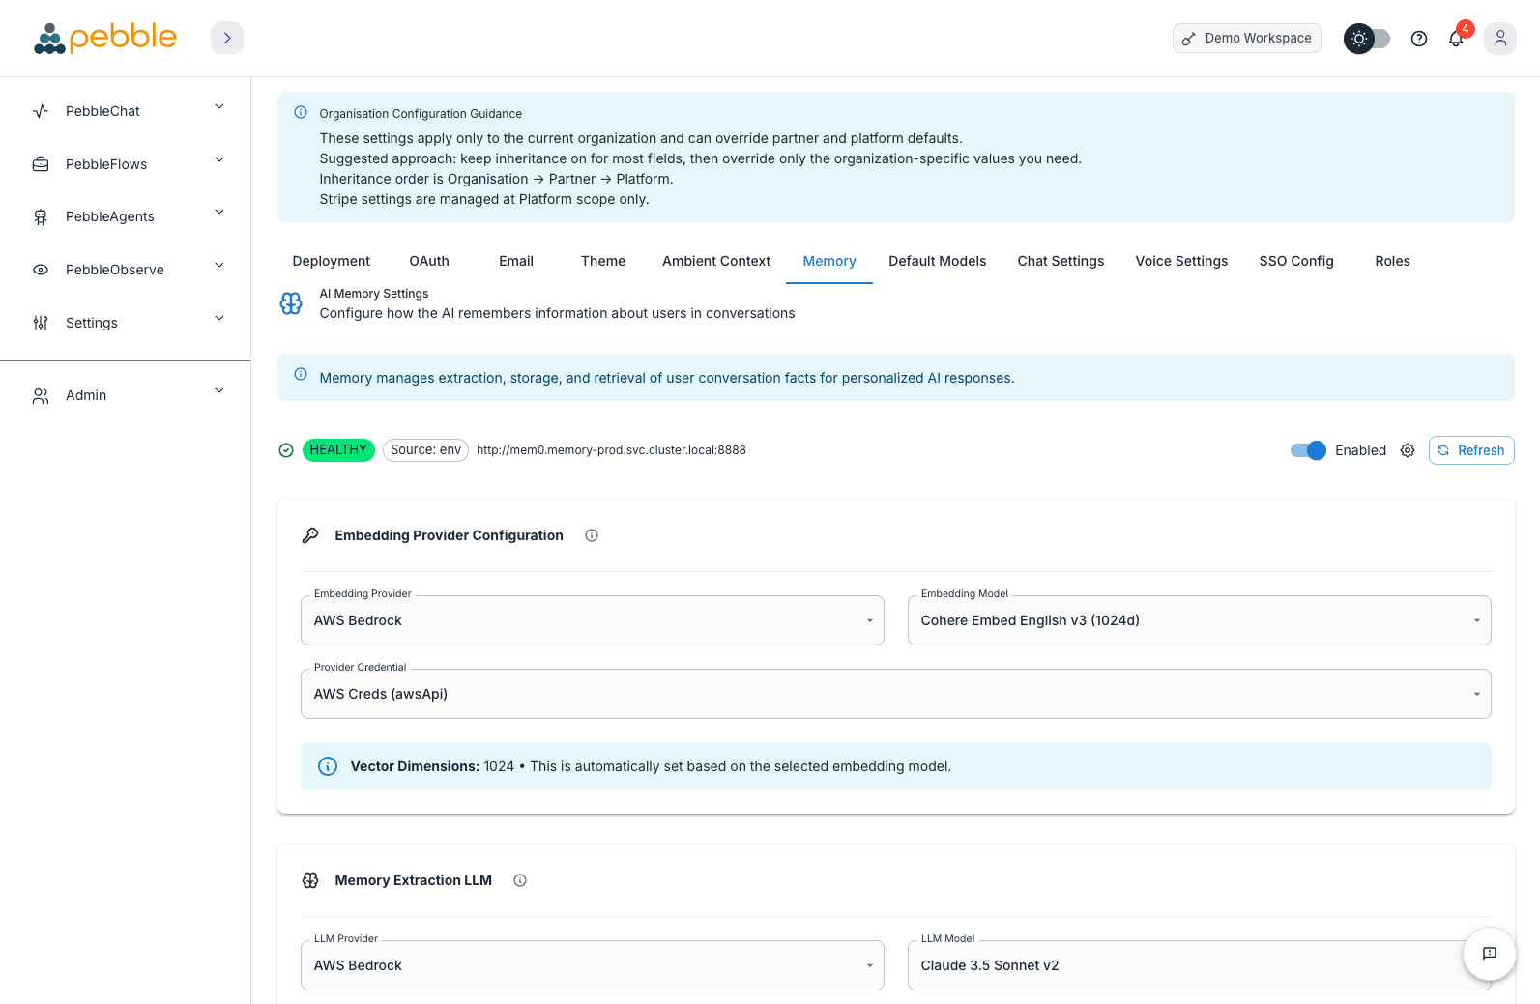Switch to the Ambient Context tab
Screen dimensions: 1540x1004
pos(715,261)
